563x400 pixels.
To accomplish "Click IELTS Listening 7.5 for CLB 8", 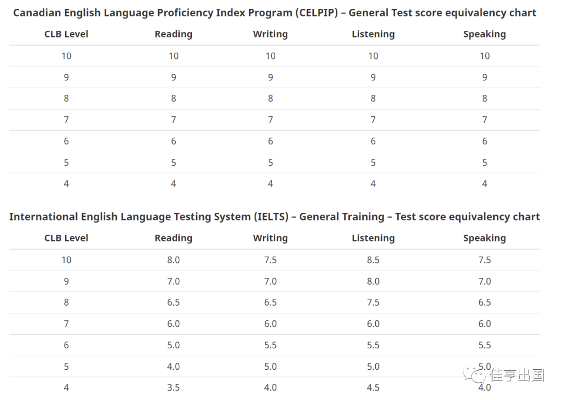I will (x=373, y=302).
